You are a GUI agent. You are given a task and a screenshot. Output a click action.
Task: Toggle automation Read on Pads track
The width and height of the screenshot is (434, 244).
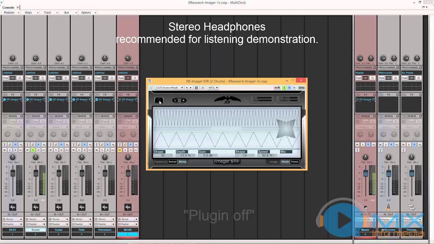click(84, 145)
